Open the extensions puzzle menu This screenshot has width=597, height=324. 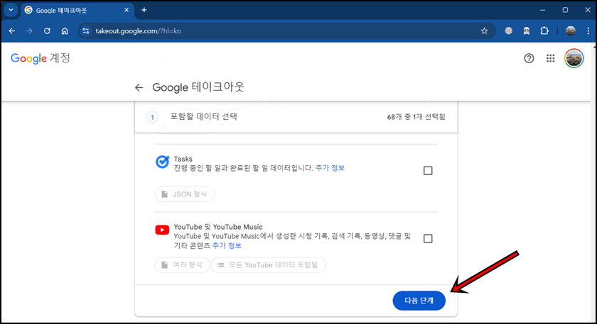(x=544, y=30)
